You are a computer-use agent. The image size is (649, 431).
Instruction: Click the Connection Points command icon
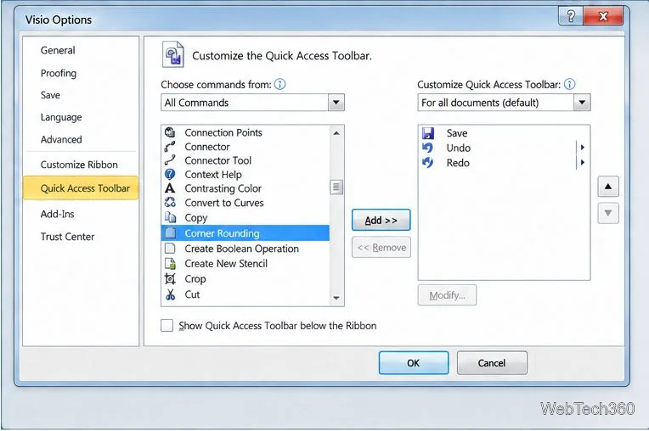click(170, 132)
